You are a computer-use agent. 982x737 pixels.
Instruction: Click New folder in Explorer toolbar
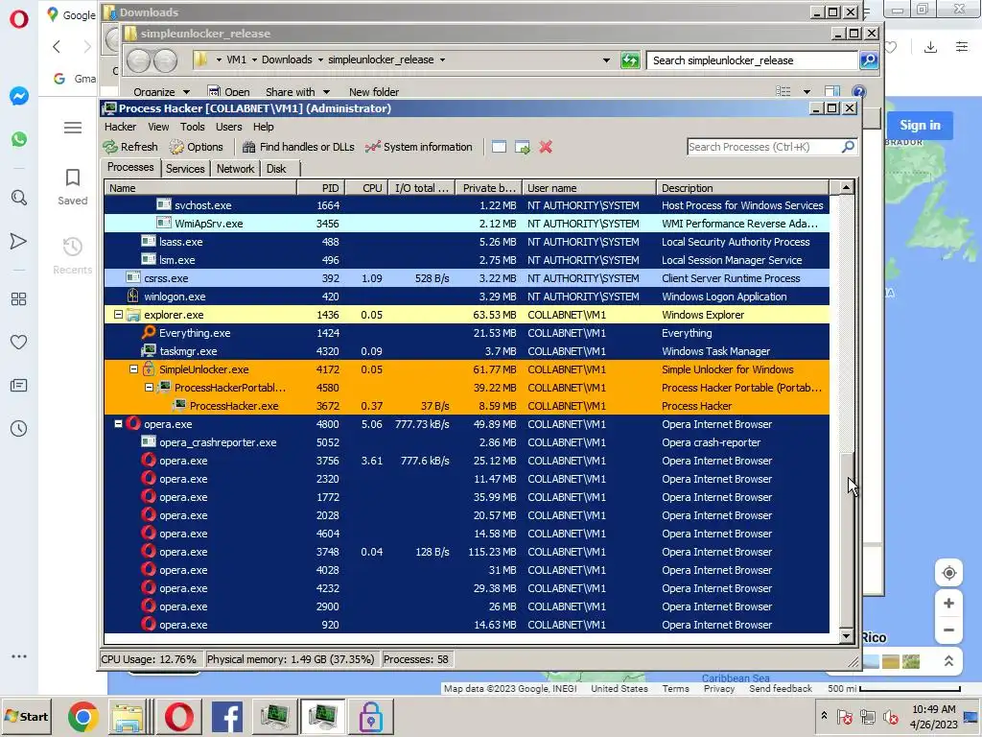coord(374,92)
